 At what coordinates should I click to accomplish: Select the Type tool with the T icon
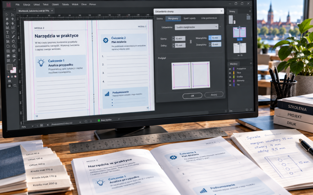(x=7, y=32)
